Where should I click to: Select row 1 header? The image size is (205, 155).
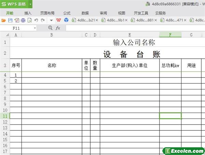pyautogui.click(x=5, y=42)
